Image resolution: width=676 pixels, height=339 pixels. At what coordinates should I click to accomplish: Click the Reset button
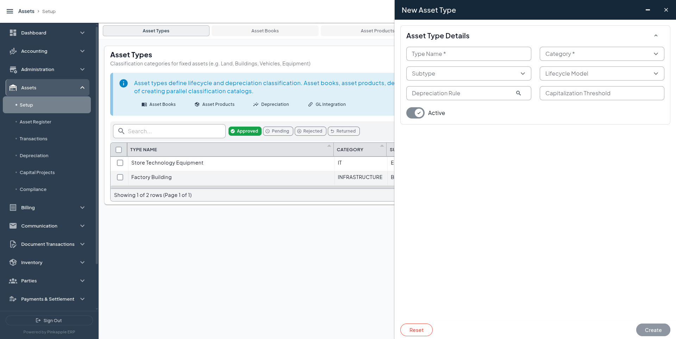(416, 330)
